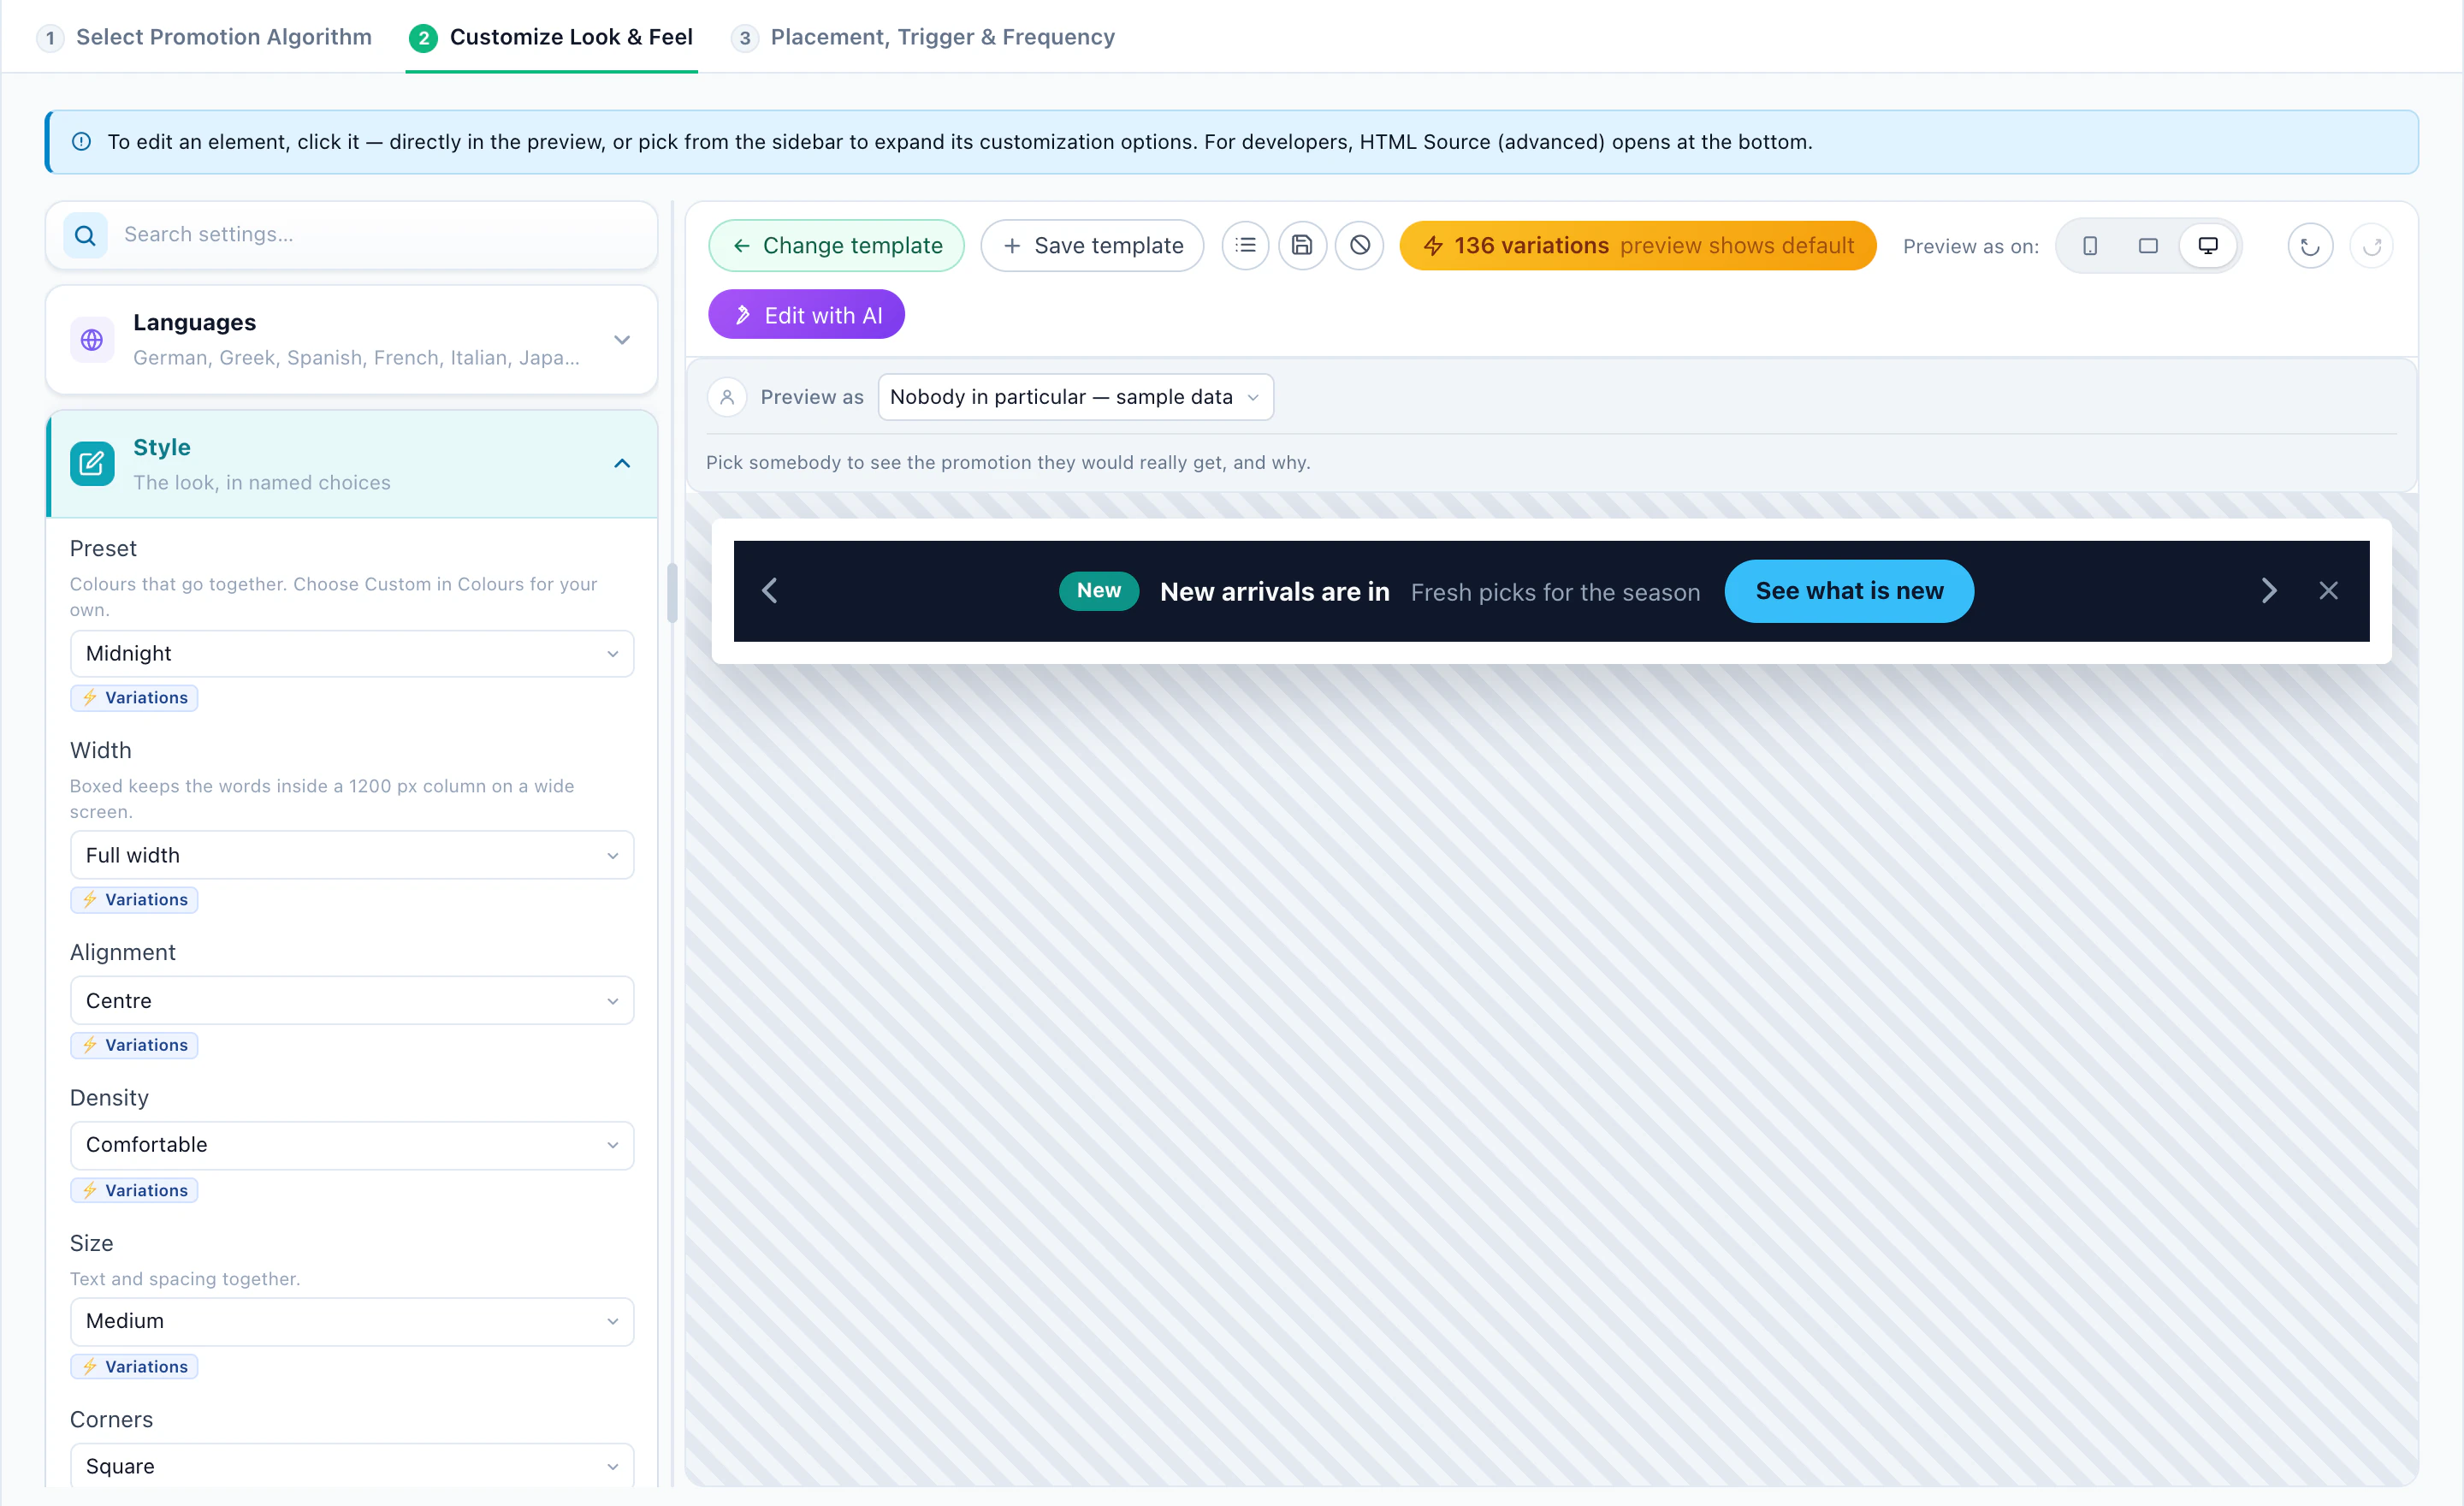Open Placement, Trigger & Frequency step

pos(923,37)
